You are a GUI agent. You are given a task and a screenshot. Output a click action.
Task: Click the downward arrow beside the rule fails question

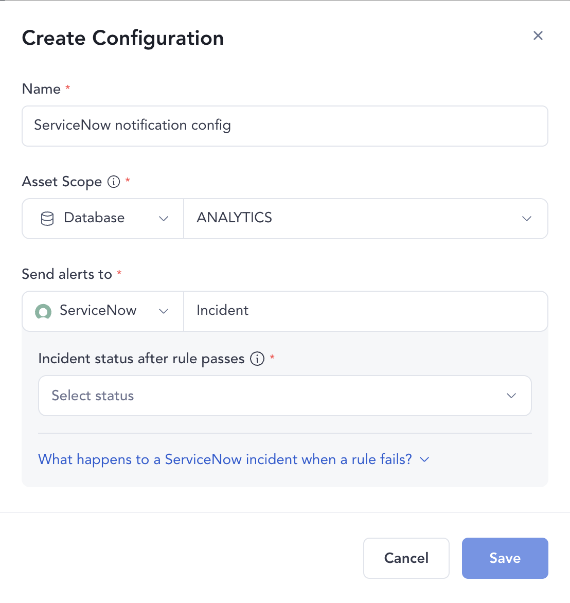pyautogui.click(x=424, y=459)
